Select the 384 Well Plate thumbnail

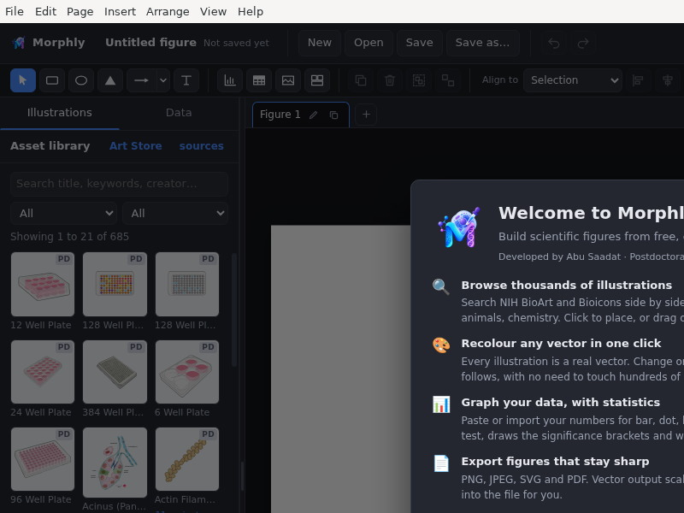[115, 372]
